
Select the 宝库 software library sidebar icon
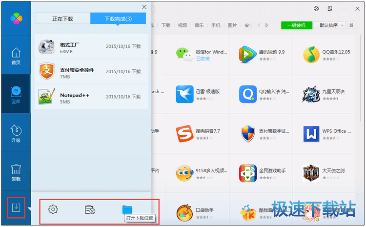pyautogui.click(x=16, y=95)
